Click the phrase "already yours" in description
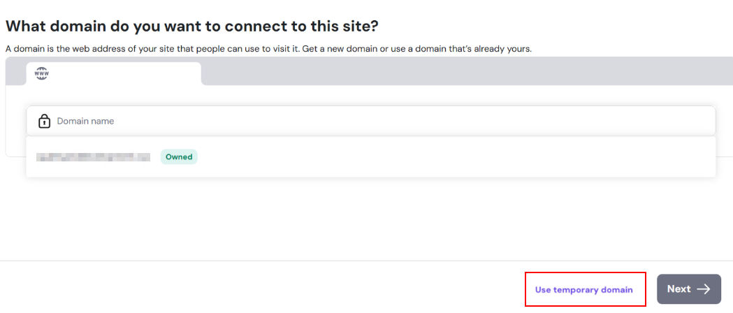The width and height of the screenshot is (733, 313). tap(507, 49)
